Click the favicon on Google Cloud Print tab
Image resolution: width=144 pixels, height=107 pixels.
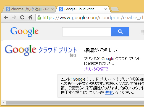coord(61,9)
